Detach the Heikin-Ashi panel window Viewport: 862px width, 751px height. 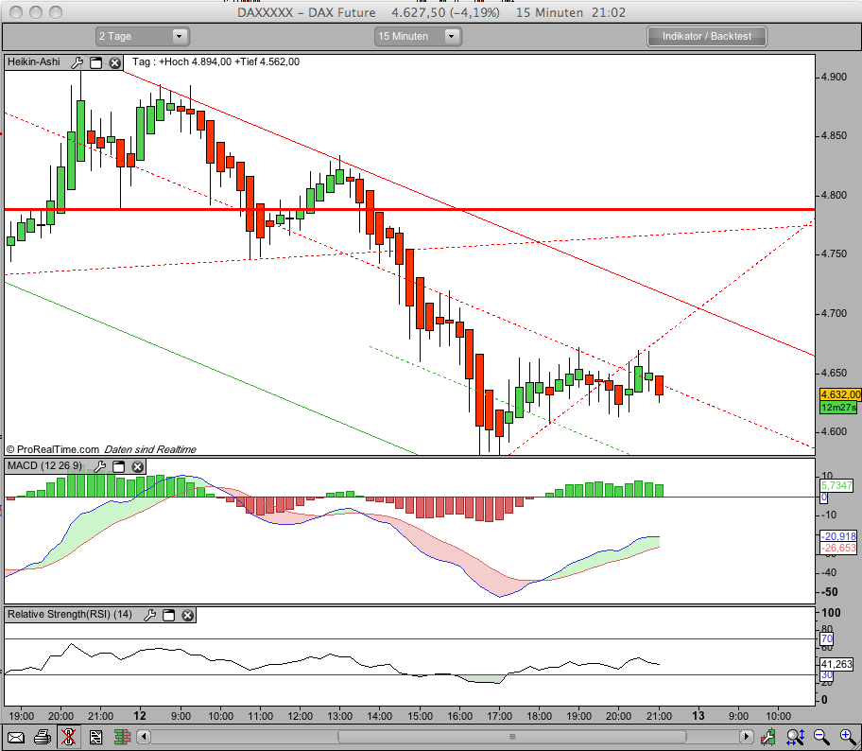[x=96, y=62]
